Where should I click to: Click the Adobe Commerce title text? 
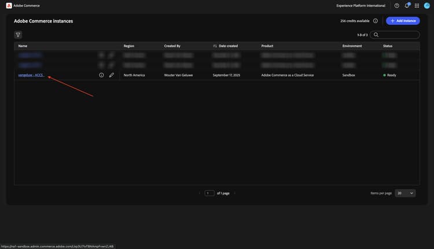tap(27, 6)
